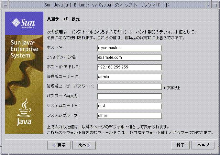Click the DNS ドメイン名 field with example.com
Screen dimensions: 220x155
tap(129, 58)
